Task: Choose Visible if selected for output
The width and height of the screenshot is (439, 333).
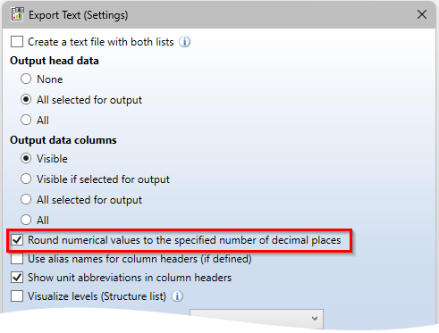Action: [x=26, y=179]
